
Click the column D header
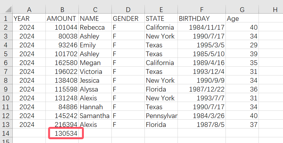pyautogui.click(x=128, y=10)
